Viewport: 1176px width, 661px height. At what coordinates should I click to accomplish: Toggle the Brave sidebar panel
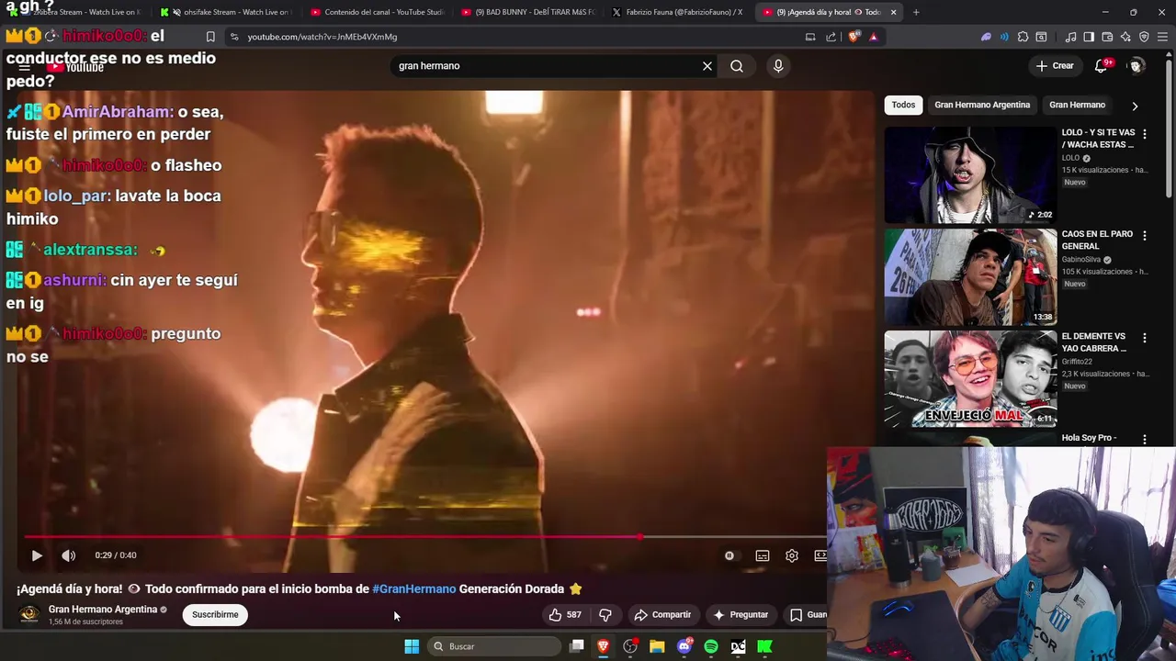(1089, 37)
